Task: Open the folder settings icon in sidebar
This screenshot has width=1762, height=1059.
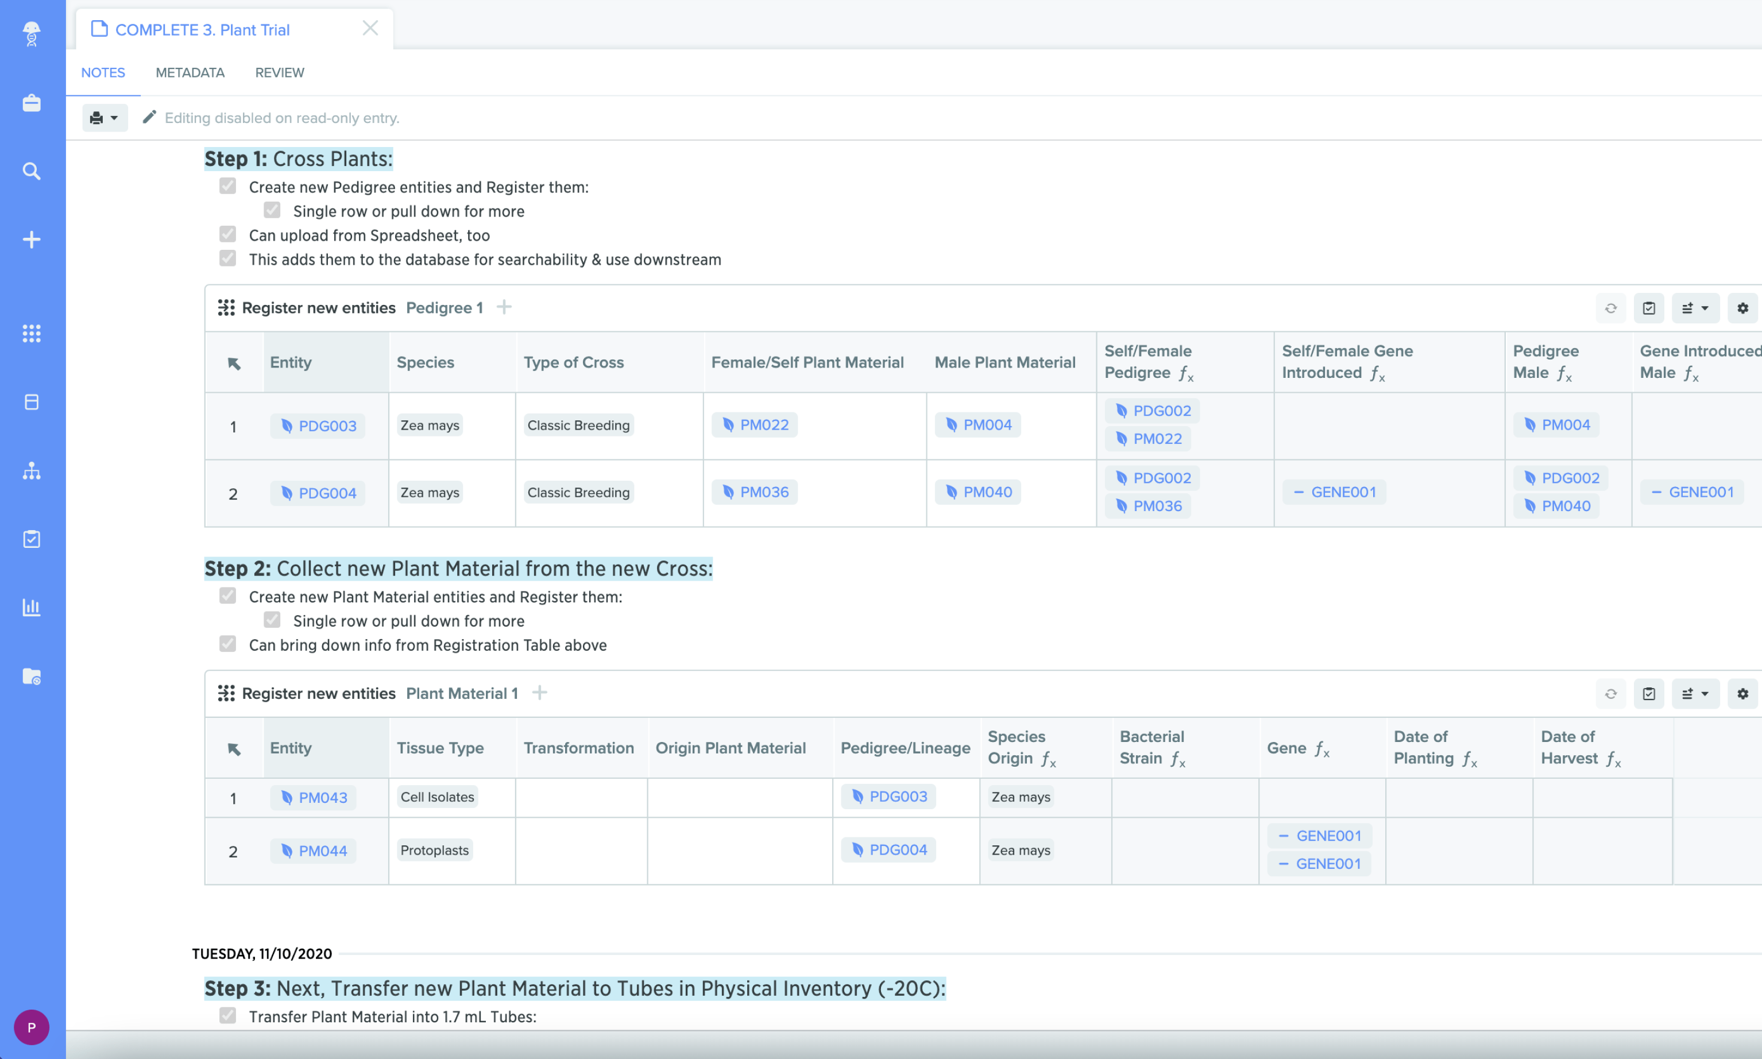Action: [32, 676]
